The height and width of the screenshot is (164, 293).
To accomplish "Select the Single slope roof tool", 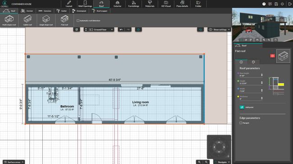I will [x=46, y=21].
